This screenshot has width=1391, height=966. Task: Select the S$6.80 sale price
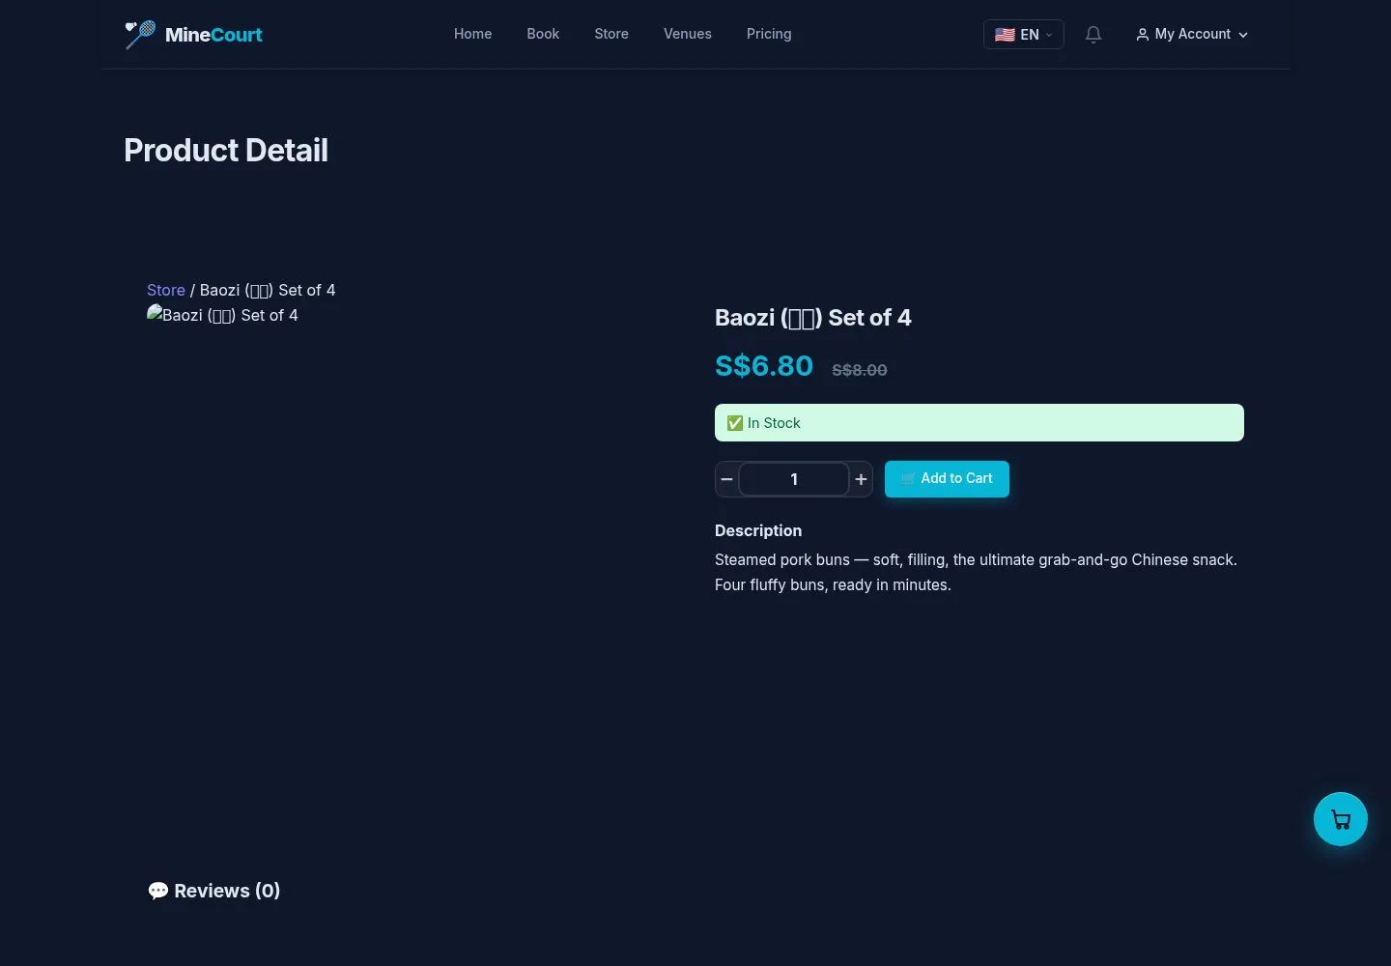764,366
